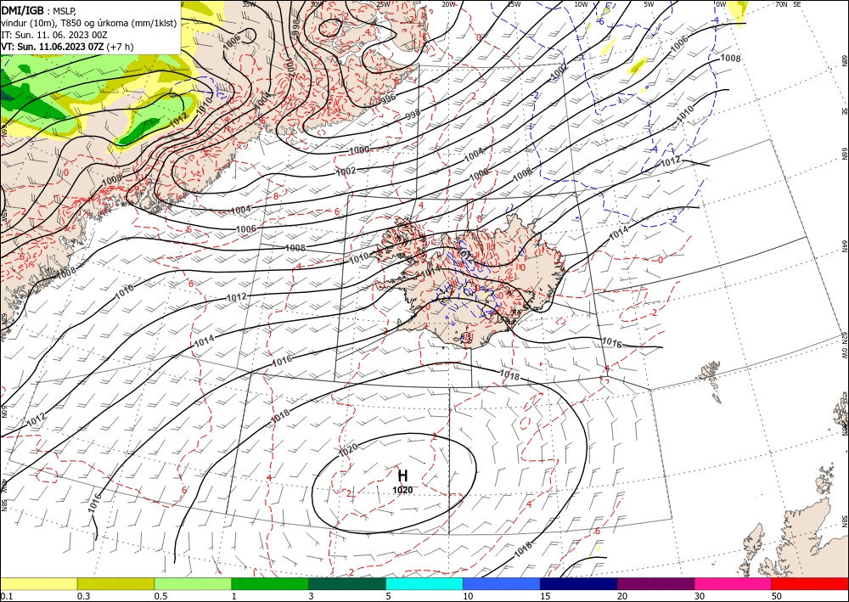Viewport: 849px width, 602px height.
Task: Click the '50' legend value
Action: pyautogui.click(x=777, y=596)
